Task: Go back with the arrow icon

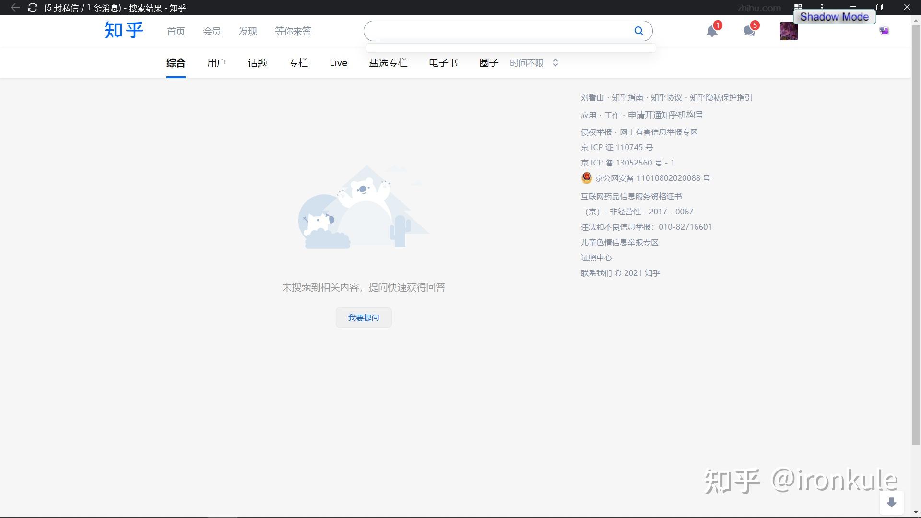Action: [15, 8]
